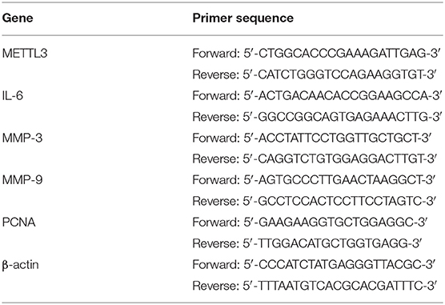
Task: Click the β-actin forward primer sequence
Action: coord(313,265)
